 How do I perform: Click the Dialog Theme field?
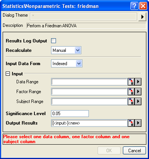pos(83,16)
